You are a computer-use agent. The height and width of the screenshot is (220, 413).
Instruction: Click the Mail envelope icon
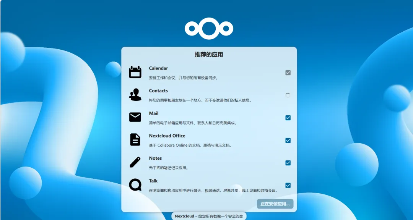tap(135, 117)
